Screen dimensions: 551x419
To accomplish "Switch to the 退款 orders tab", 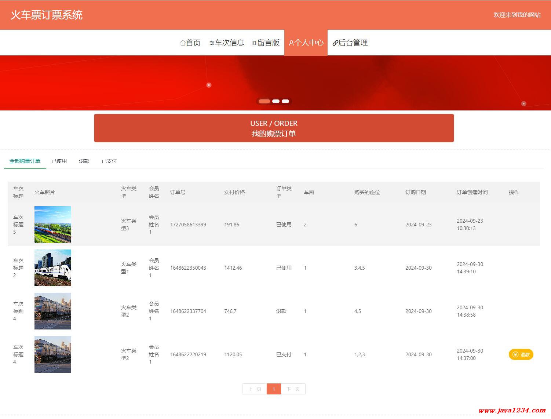I will [84, 161].
